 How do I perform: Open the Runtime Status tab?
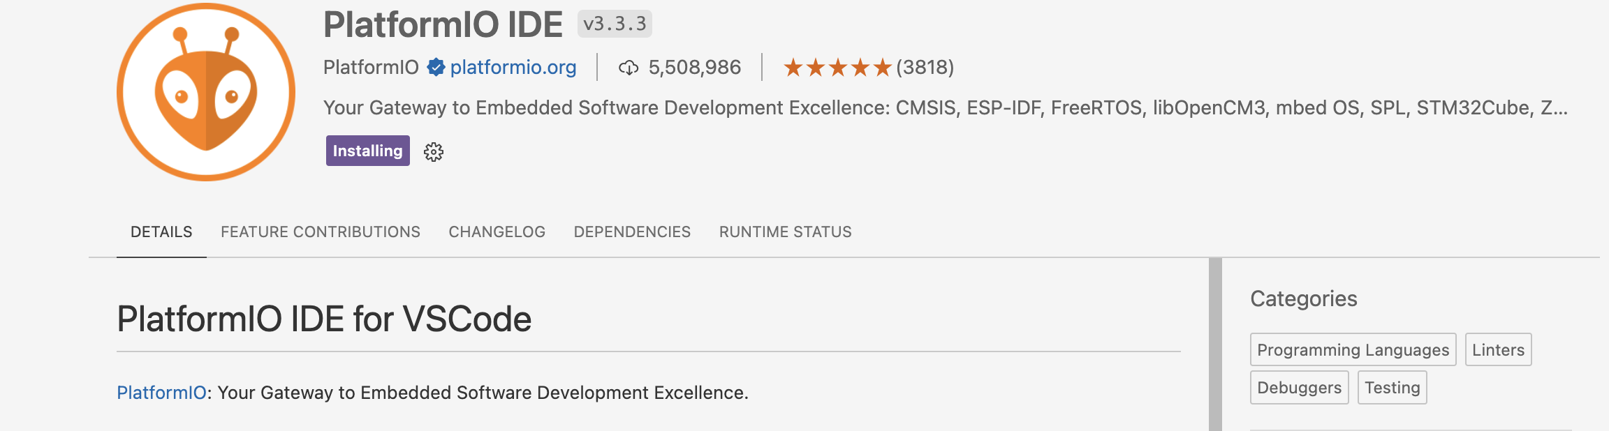(x=786, y=232)
